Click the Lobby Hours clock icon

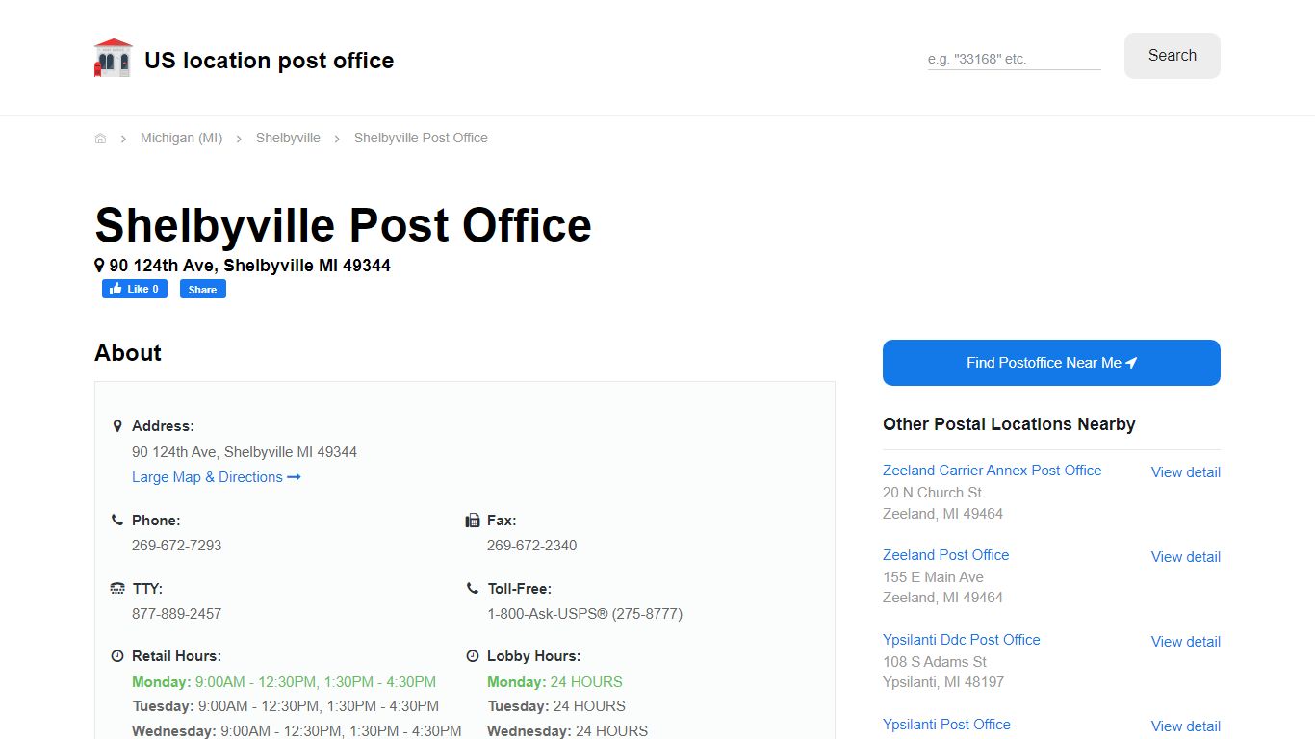point(473,656)
